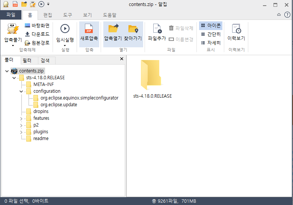This screenshot has height=205, width=293.
Task: Close the folder side panel
Action: click(x=122, y=59)
